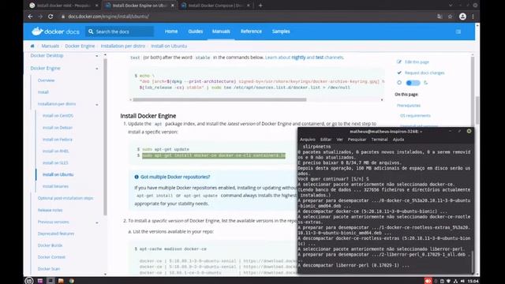
Task: Open the Home menu in docs header
Action: 171,32
